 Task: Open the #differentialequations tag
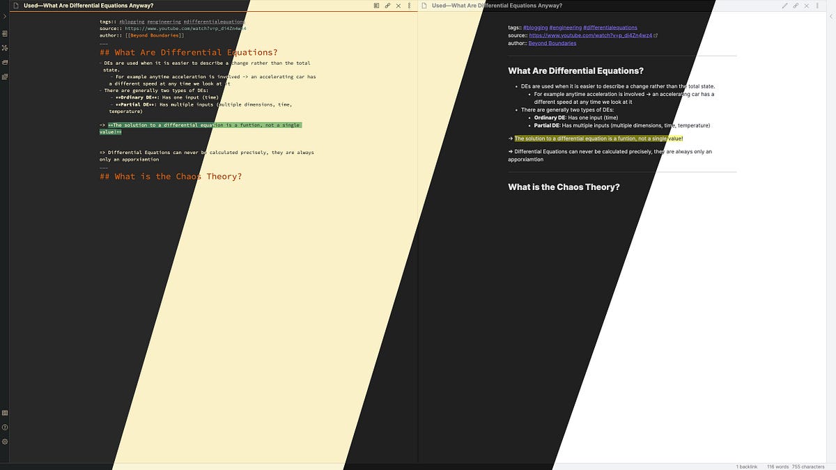610,27
